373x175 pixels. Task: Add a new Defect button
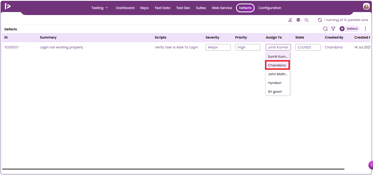click(x=349, y=29)
